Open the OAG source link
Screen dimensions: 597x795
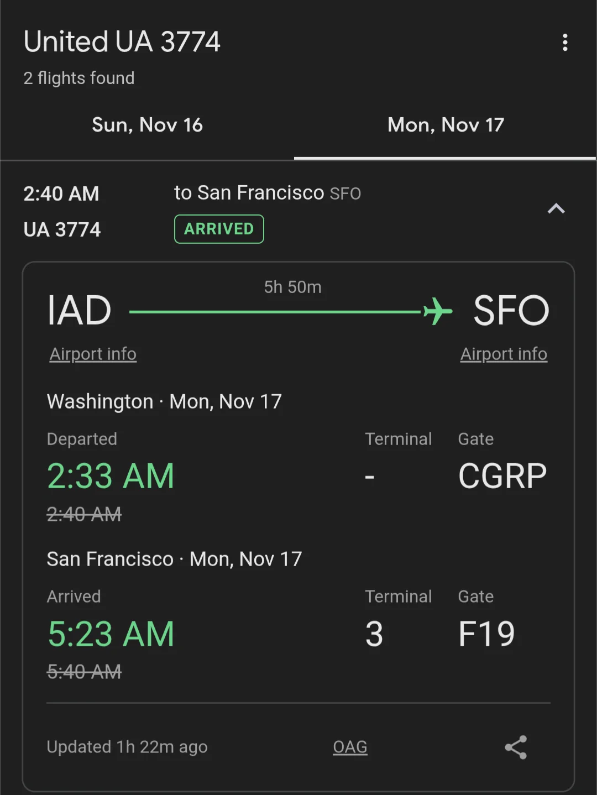tap(350, 747)
